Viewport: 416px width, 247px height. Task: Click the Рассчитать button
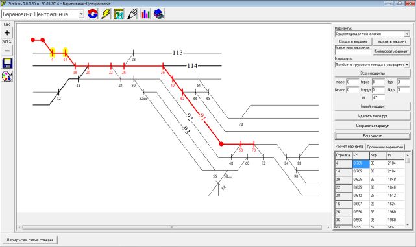click(373, 135)
